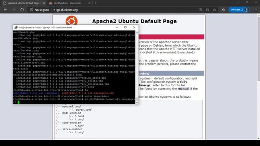260x146 pixels.
Task: Click the terminal scrollbar up arrow
Action: [137, 32]
